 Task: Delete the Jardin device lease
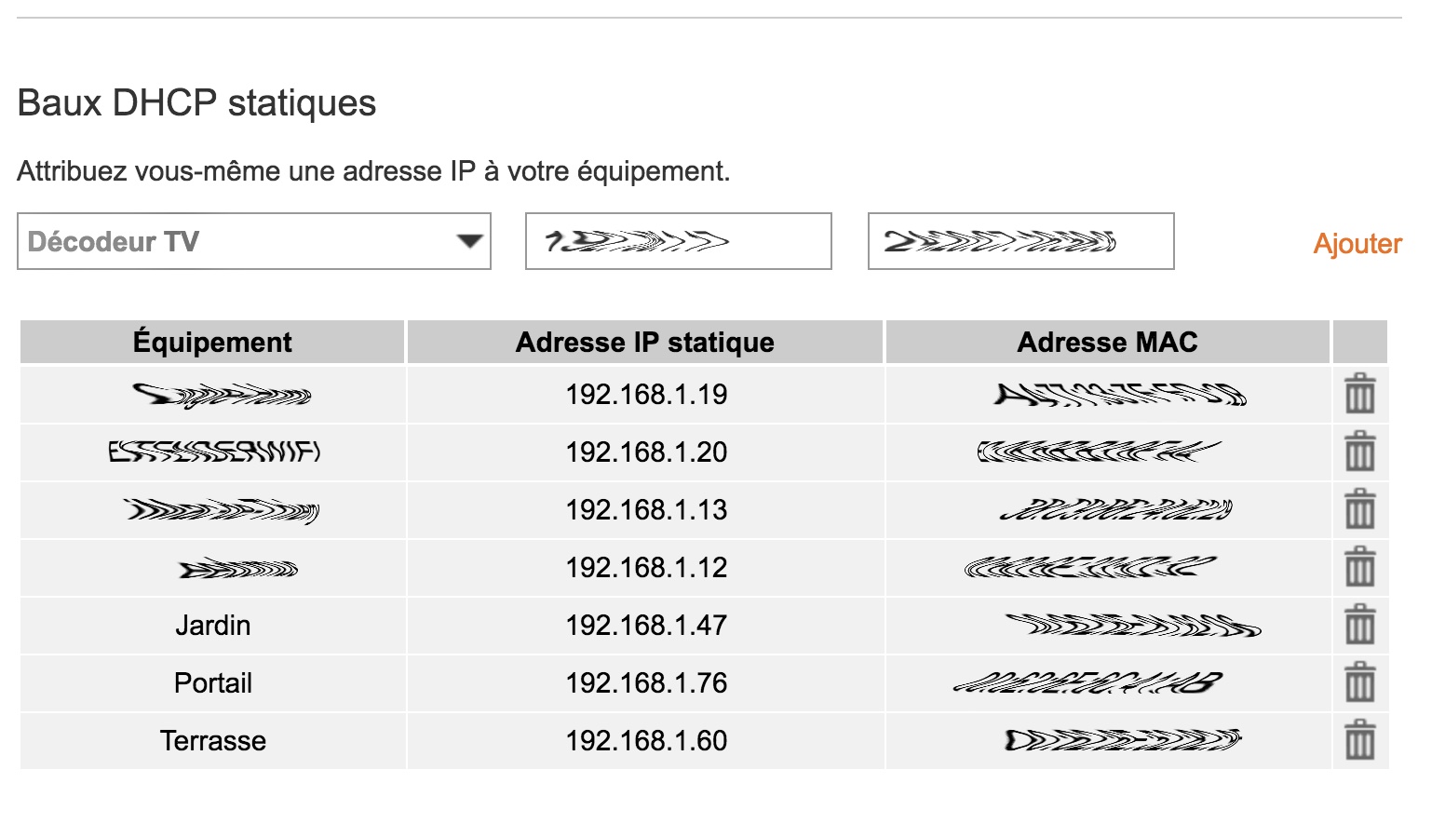[1359, 625]
